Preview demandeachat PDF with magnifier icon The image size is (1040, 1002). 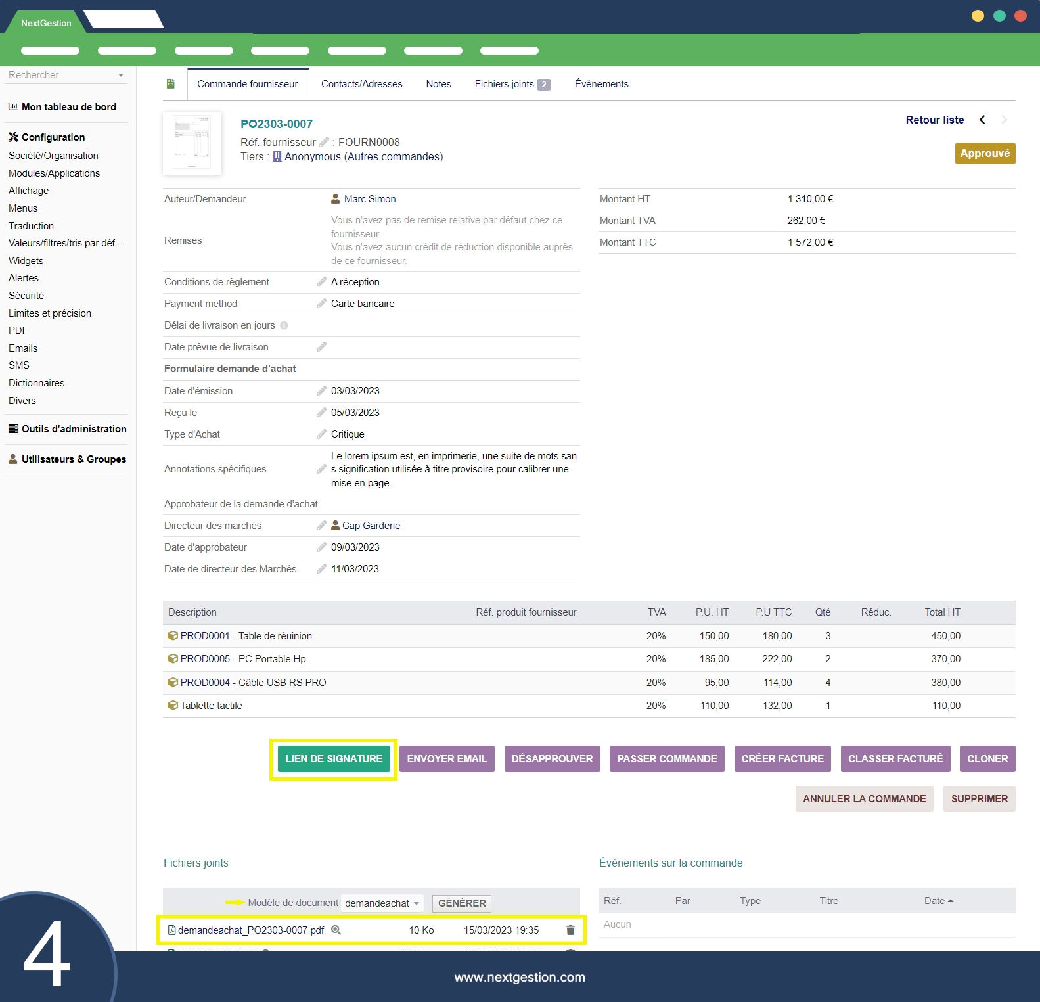(336, 930)
